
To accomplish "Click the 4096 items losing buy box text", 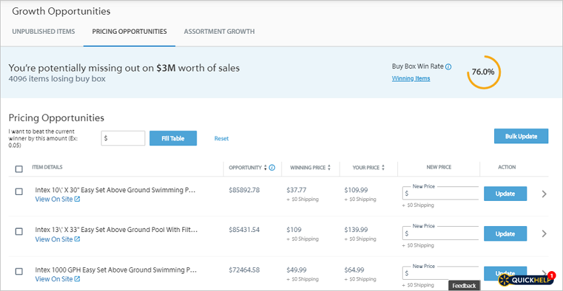I will point(57,79).
